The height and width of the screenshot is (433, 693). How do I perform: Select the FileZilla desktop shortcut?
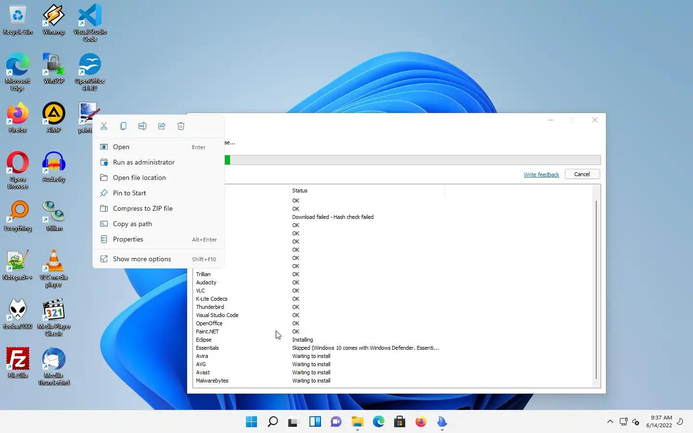[x=18, y=363]
